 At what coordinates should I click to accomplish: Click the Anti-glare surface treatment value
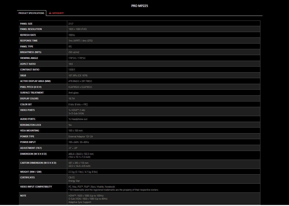73,93
